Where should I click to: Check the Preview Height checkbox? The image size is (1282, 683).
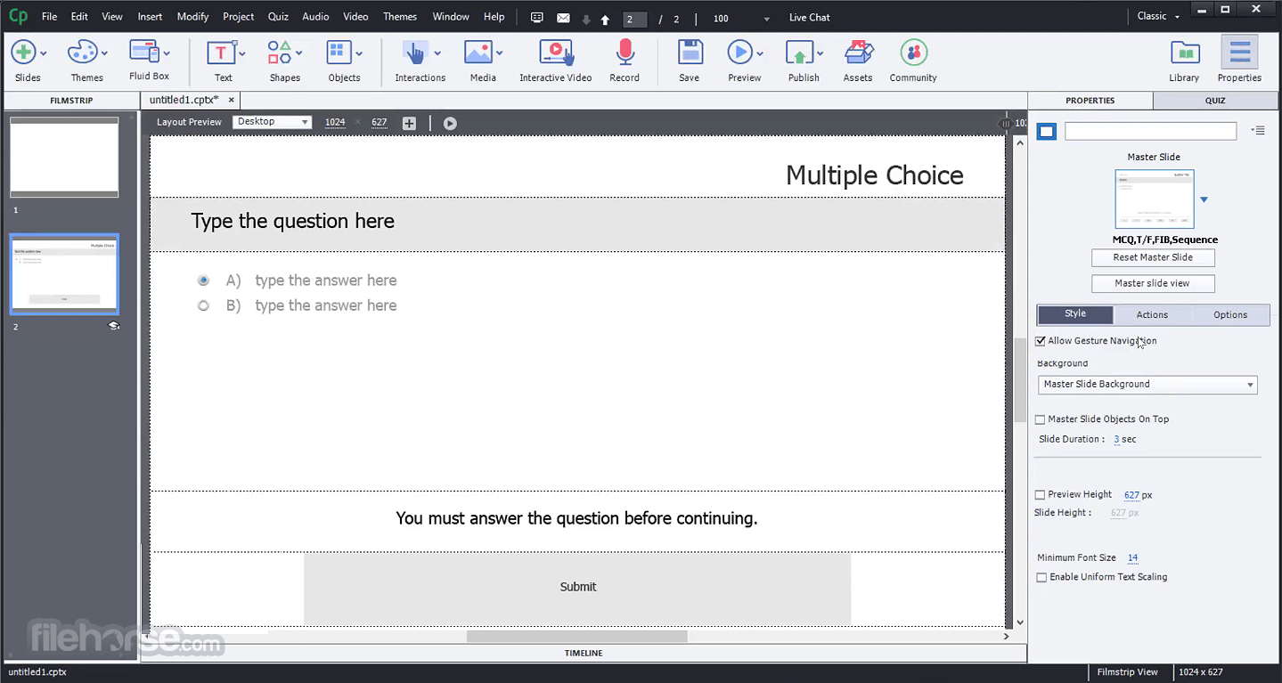click(x=1041, y=495)
